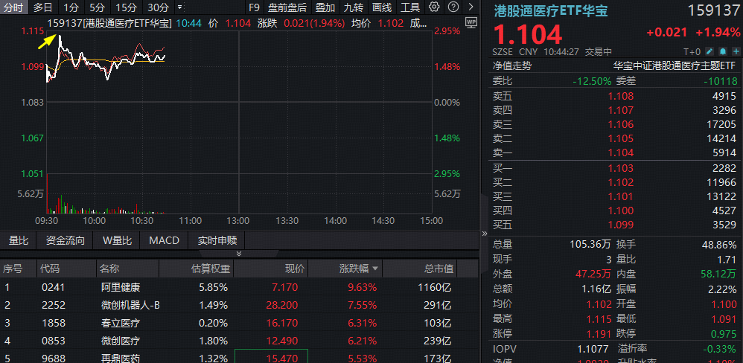Open chart settings gear icon
The image size is (743, 363).
435,7
